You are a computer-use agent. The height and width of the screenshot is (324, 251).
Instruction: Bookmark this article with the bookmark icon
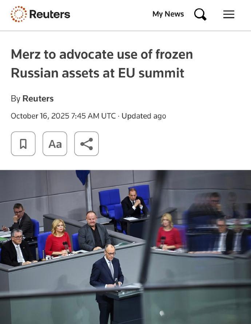(x=23, y=144)
